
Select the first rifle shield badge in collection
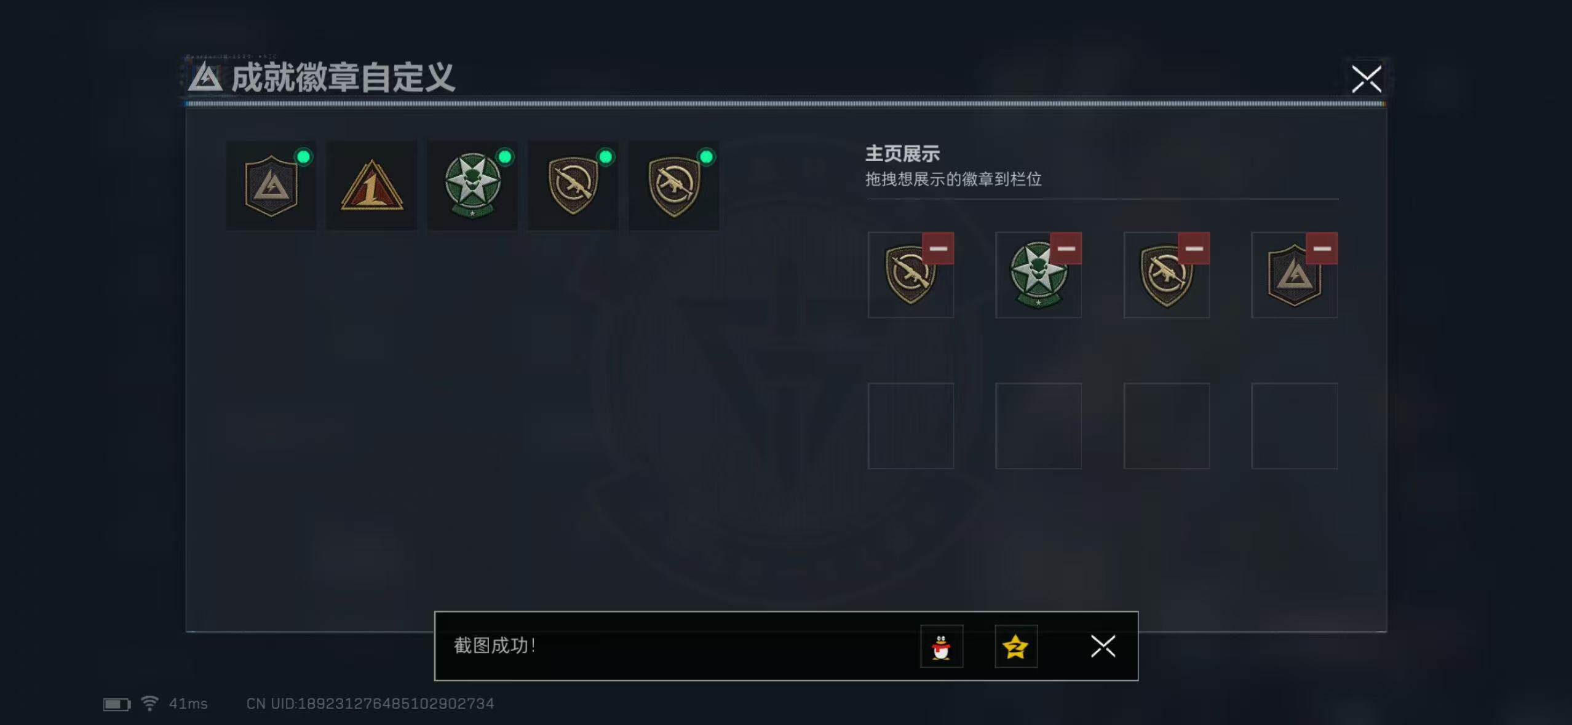[x=573, y=186]
